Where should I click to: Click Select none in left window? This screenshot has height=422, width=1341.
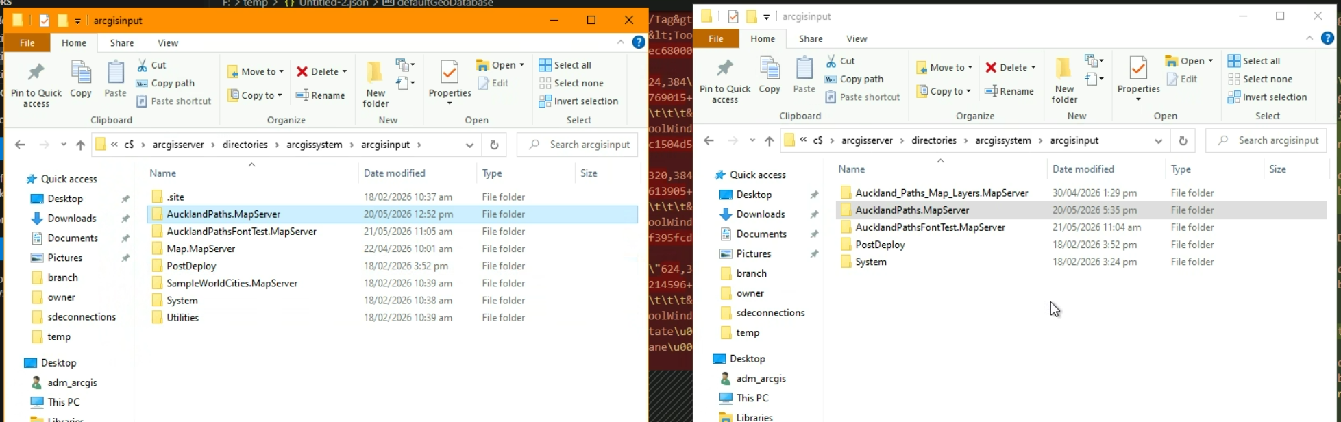571,83
